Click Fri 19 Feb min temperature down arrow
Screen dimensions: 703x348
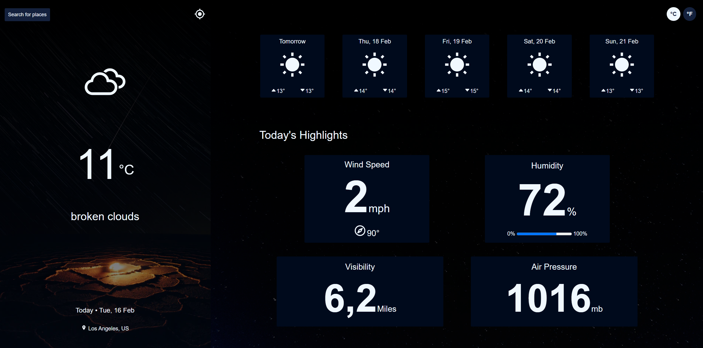tap(467, 90)
